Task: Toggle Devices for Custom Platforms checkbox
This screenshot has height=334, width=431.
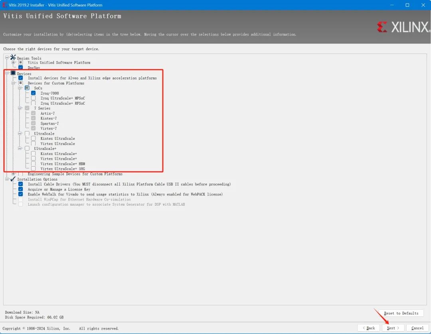Action: (x=21, y=83)
